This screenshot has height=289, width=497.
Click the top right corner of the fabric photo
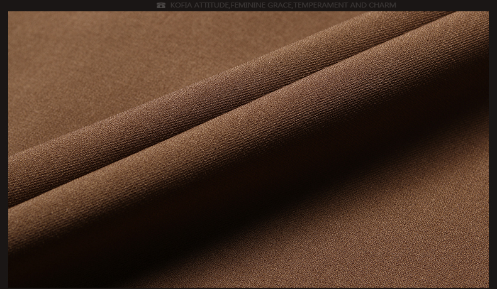pyautogui.click(x=484, y=15)
